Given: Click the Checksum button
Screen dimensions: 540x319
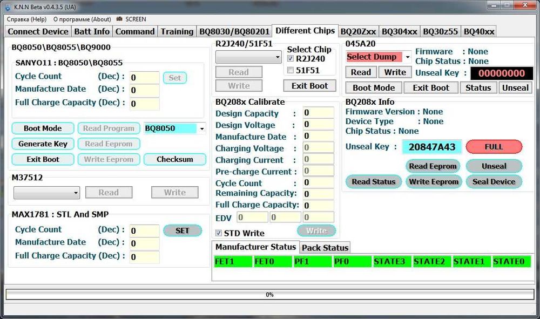Looking at the screenshot, I should click(x=175, y=159).
